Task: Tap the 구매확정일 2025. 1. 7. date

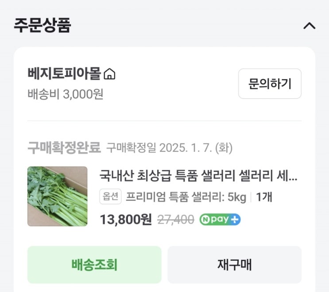Action: (x=169, y=148)
